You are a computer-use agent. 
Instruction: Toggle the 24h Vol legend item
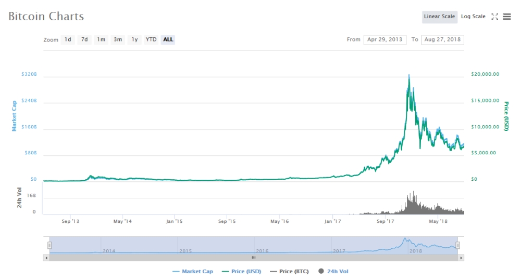click(334, 271)
